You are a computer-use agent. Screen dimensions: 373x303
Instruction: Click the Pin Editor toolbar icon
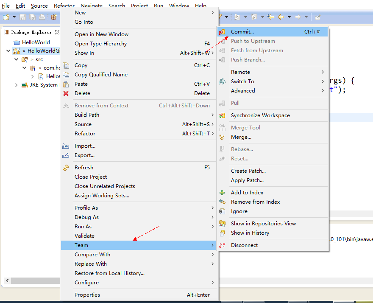317,17
